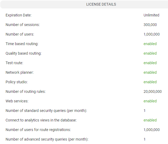168x144 pixels.
Task: Click enabled status for Test route
Action: (x=150, y=63)
